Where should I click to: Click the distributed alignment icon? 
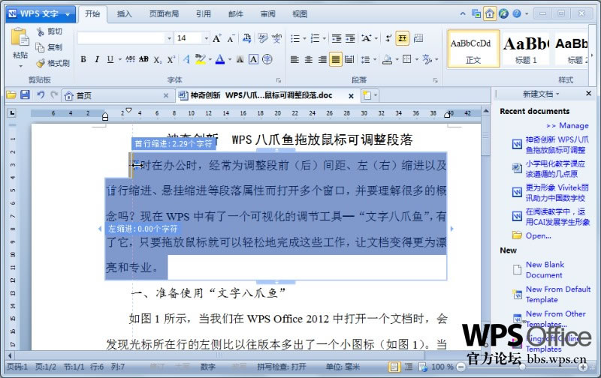pos(349,59)
